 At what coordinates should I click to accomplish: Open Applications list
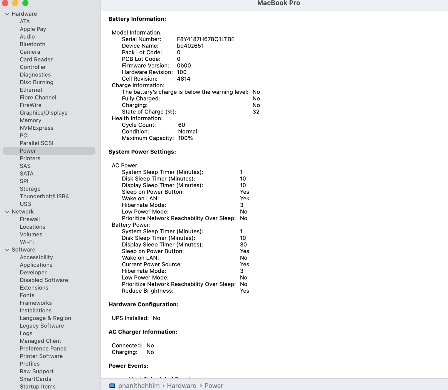pos(36,265)
